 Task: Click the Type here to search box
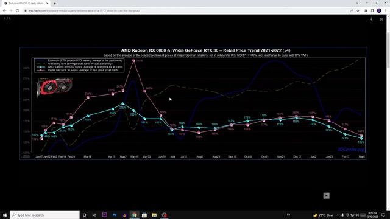(x=44, y=215)
